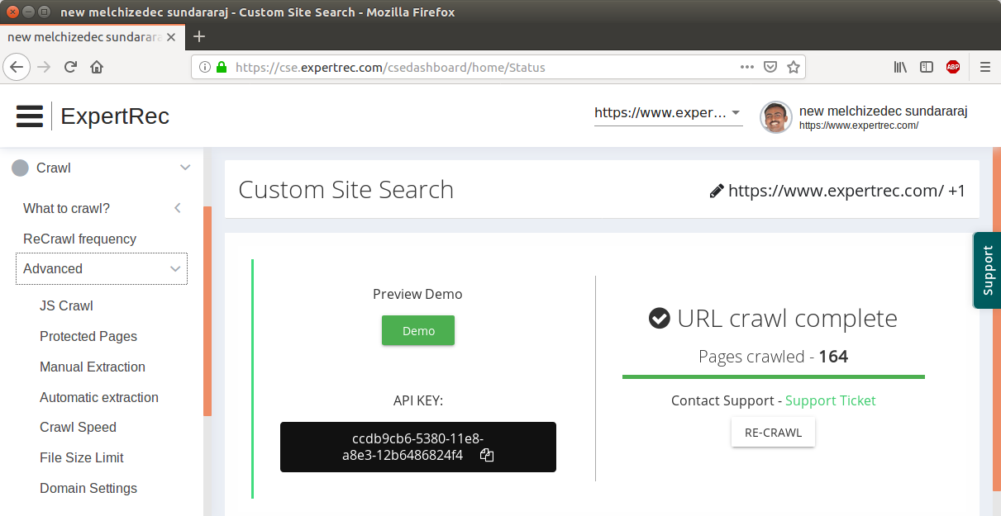Open the Support tab on the right edge
Viewport: 1001px width, 516px height.
[x=988, y=270]
